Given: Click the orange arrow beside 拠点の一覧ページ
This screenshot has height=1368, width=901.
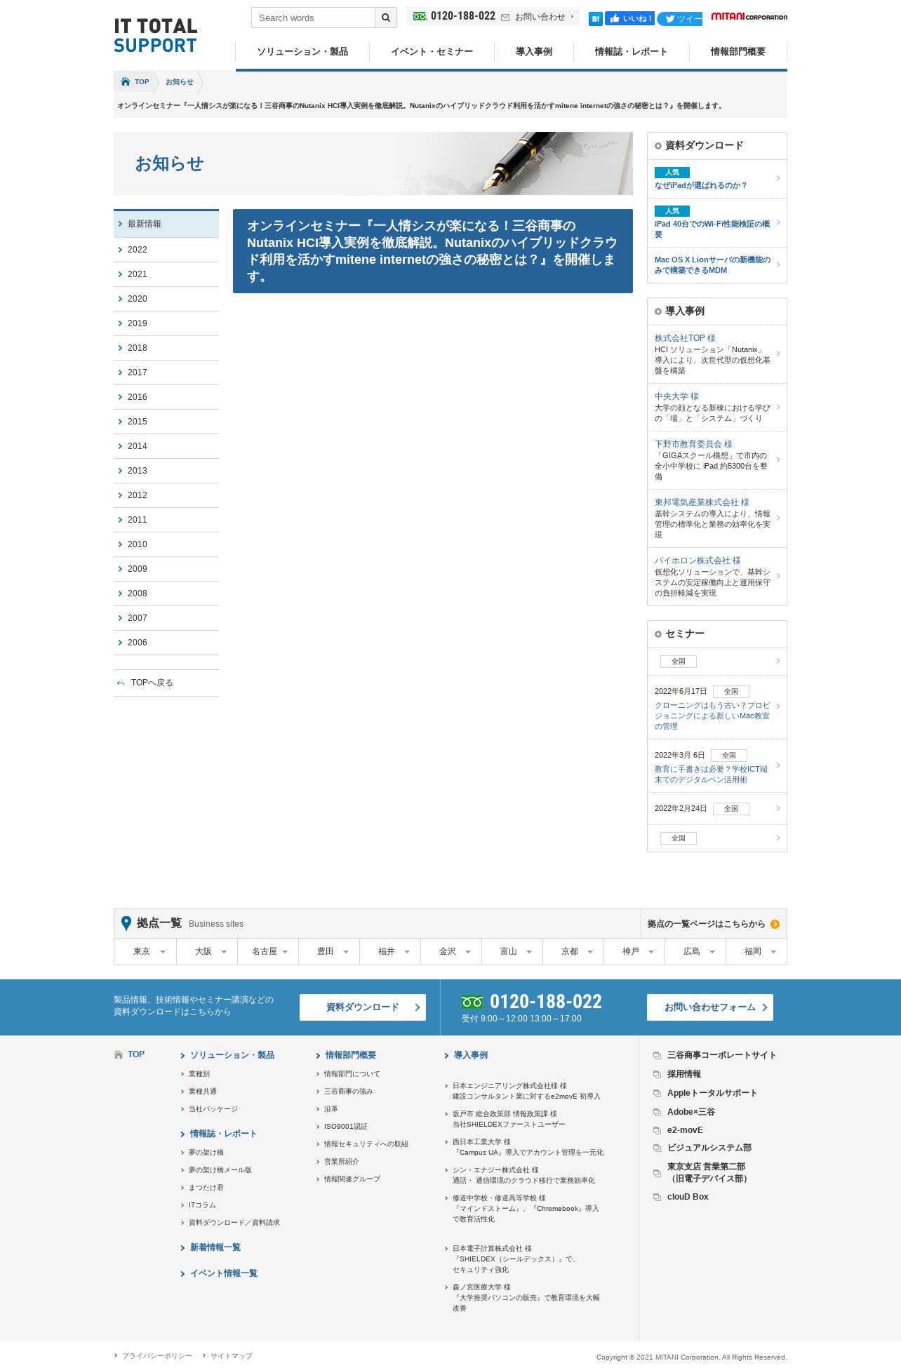Looking at the screenshot, I should pos(775,924).
